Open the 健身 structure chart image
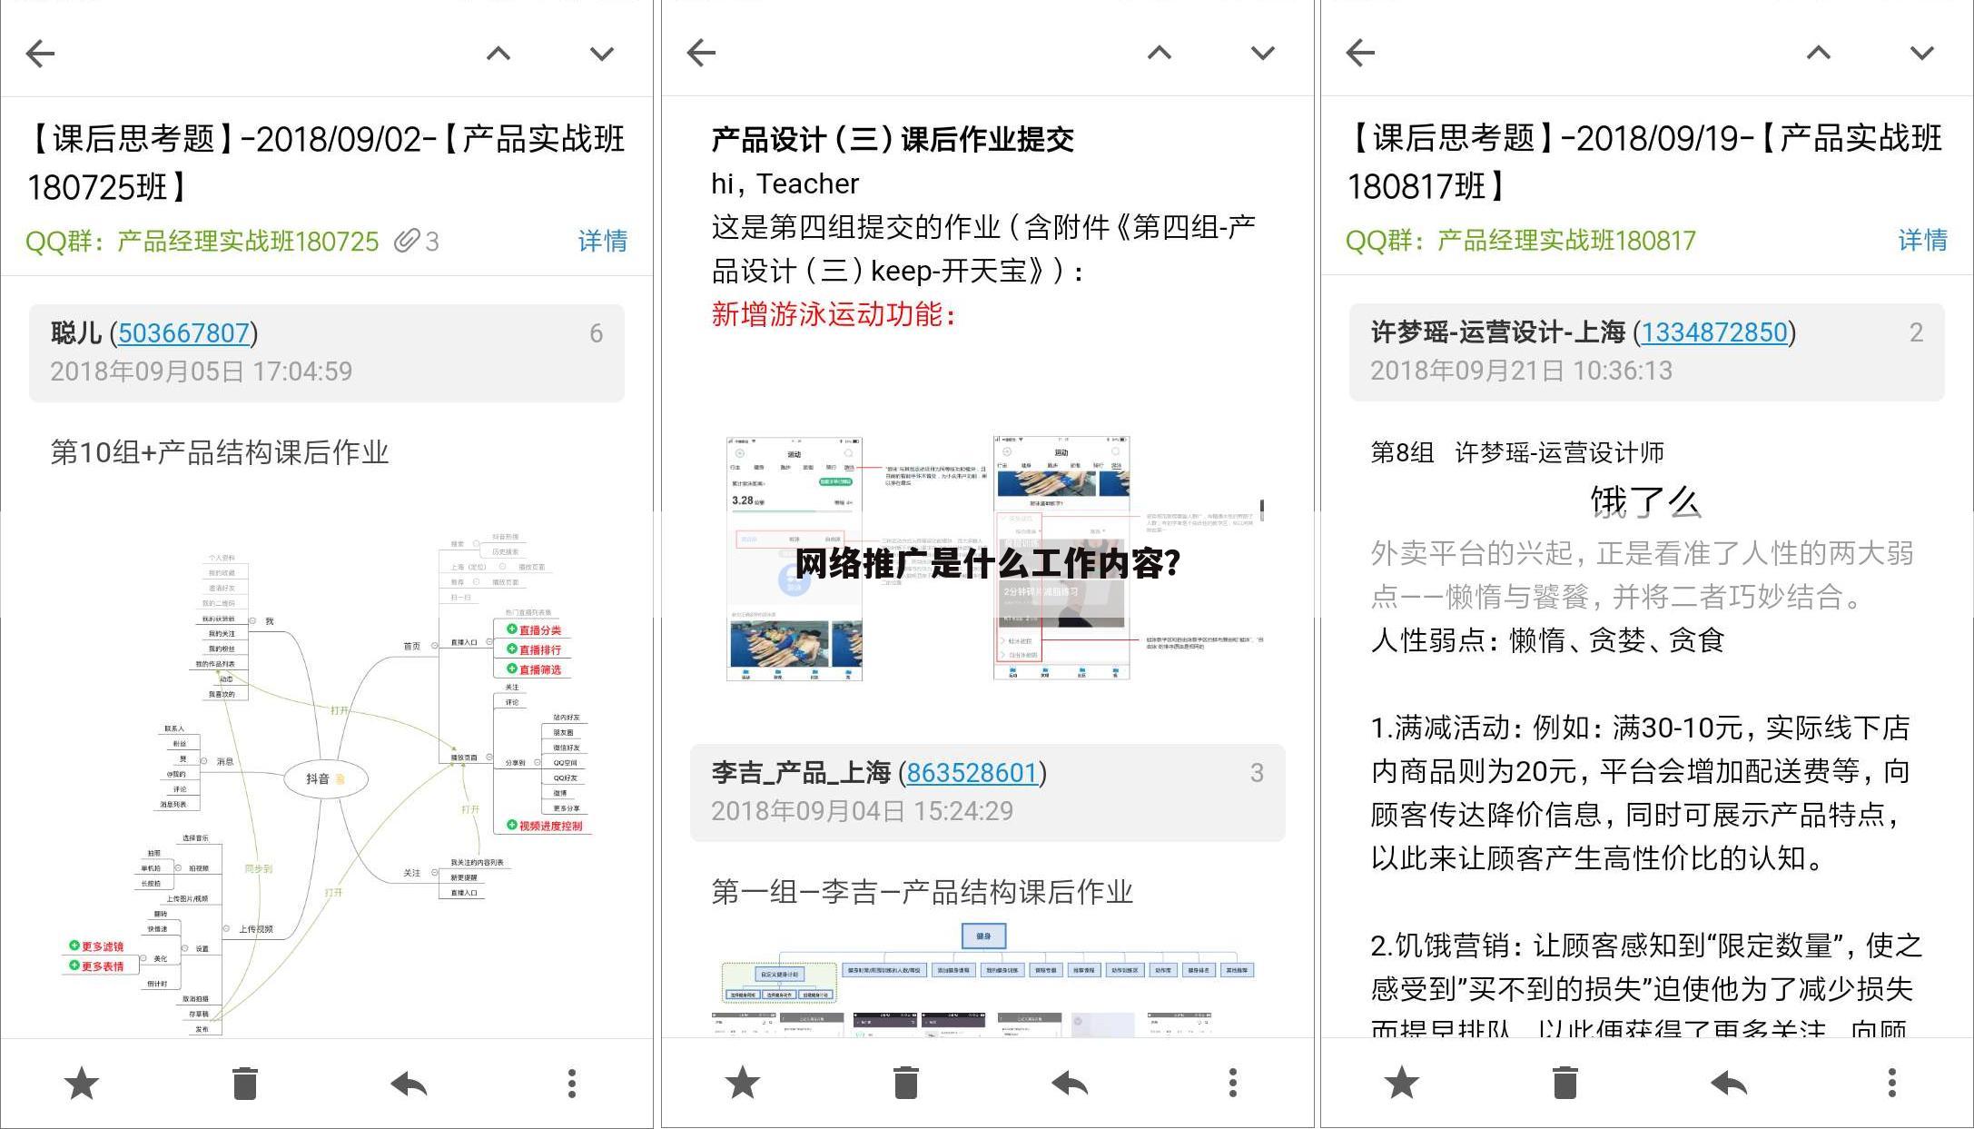Viewport: 1974px width, 1129px height. tap(987, 979)
